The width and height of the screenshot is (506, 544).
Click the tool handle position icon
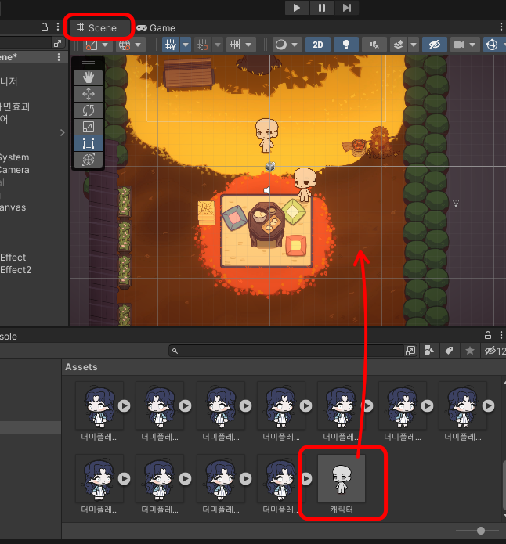92,45
